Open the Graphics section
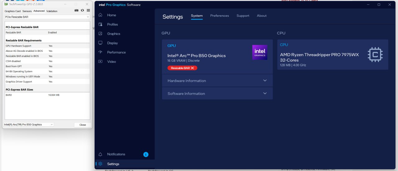Viewport: 398px width, 171px height. point(113,34)
